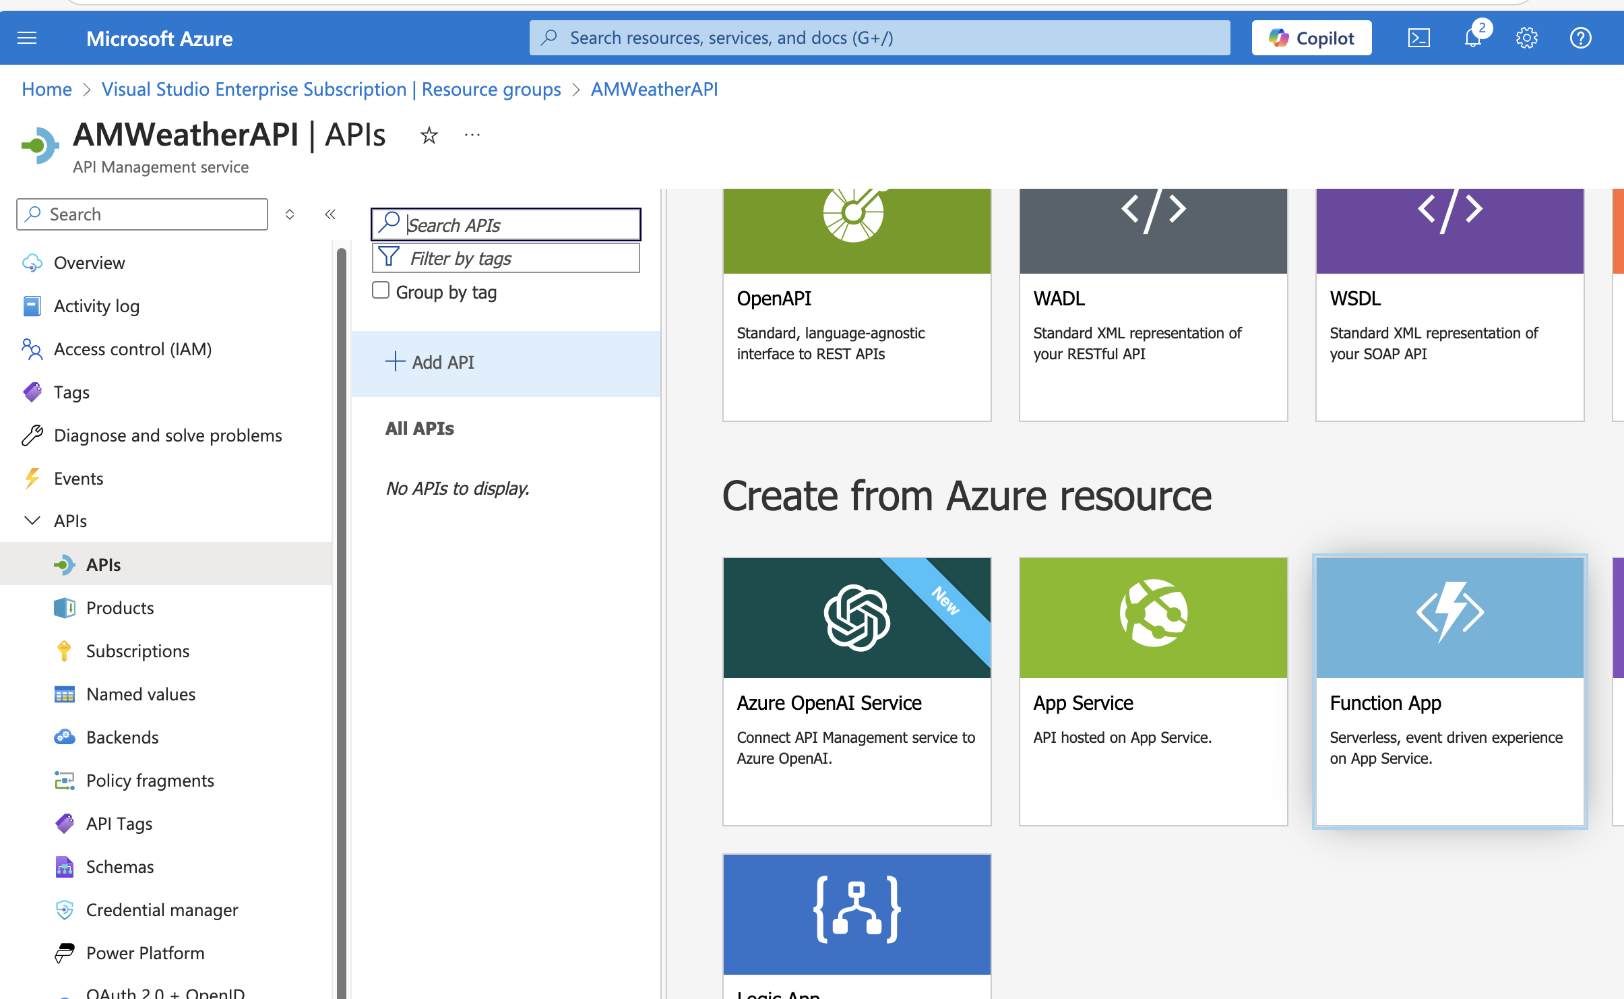Open Named values icon

click(64, 694)
